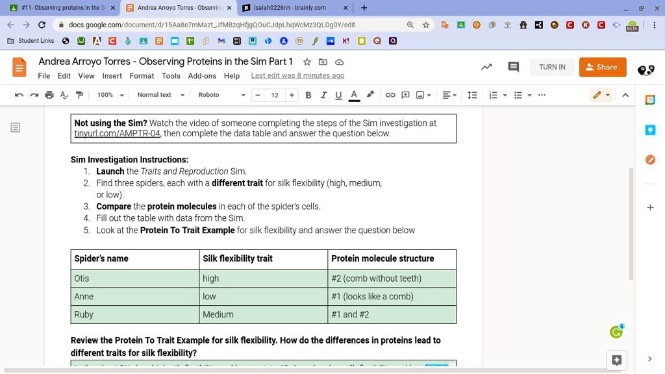
Task: Get add-ons with the plus icon
Action: (x=650, y=207)
